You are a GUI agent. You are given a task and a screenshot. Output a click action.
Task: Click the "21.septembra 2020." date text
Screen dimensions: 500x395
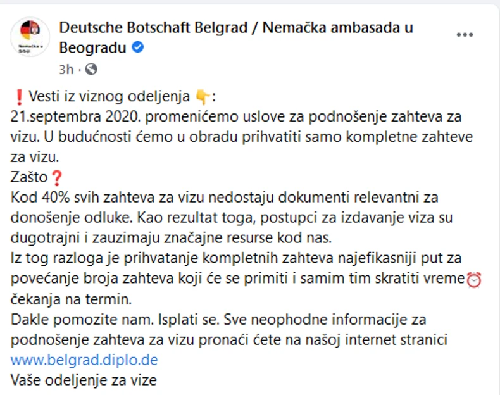[x=64, y=117]
